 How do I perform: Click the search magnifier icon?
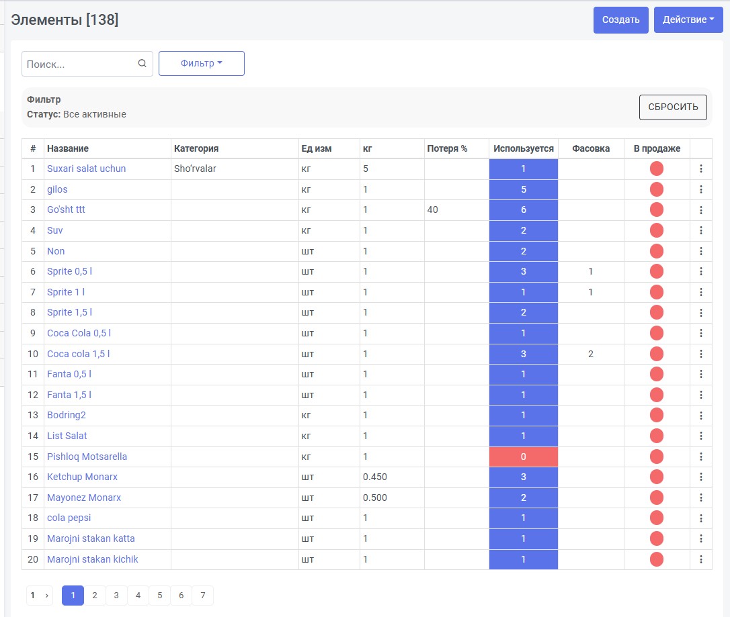(x=142, y=63)
